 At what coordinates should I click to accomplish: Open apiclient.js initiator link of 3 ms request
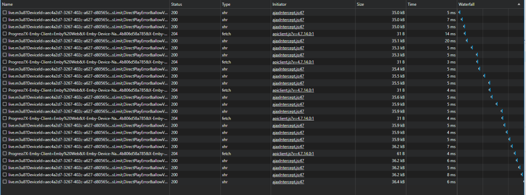coord(293,62)
